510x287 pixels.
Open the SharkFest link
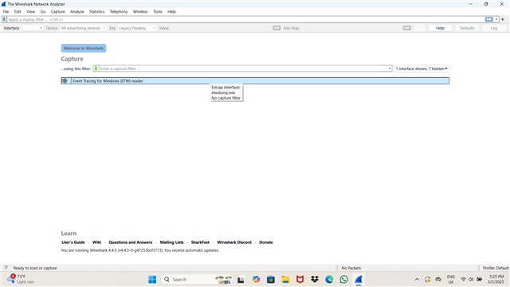[x=200, y=242]
